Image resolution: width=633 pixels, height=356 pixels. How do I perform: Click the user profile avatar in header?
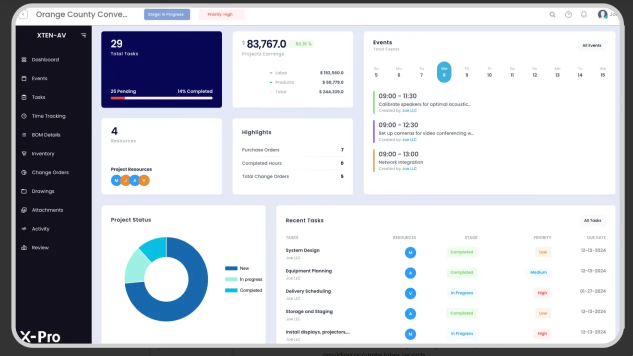602,14
